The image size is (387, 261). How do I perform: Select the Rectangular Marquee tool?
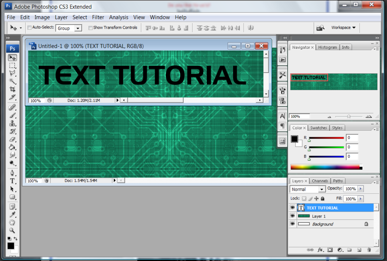pyautogui.click(x=12, y=66)
